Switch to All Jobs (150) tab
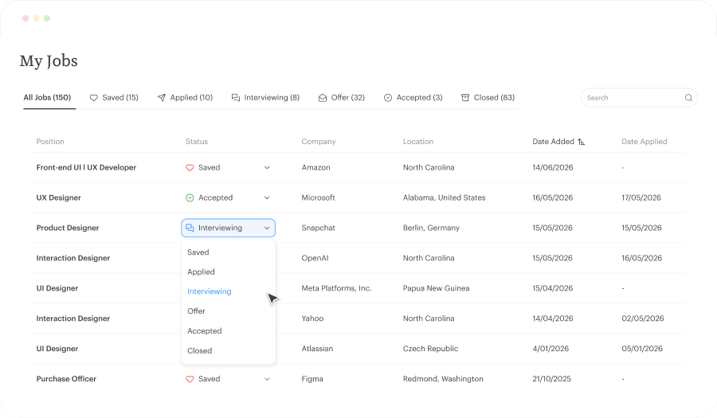Image resolution: width=717 pixels, height=418 pixels. click(48, 97)
